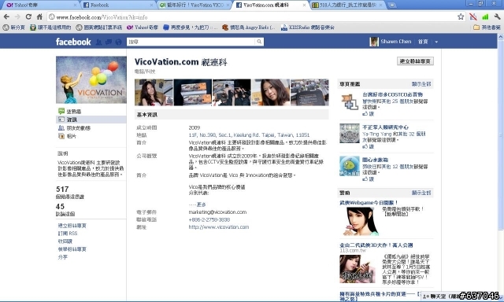Open the 聊天室 chat bar at bottom

click(x=441, y=296)
